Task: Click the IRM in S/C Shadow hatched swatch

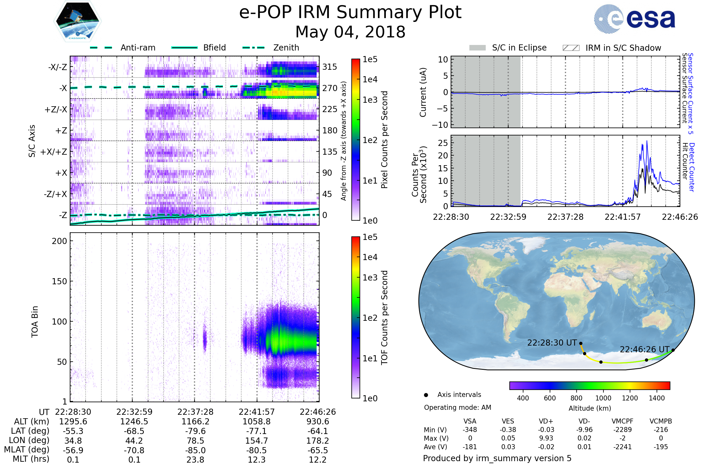Action: (x=571, y=48)
